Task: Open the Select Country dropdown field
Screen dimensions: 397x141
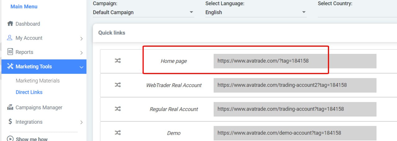Action: click(x=357, y=12)
